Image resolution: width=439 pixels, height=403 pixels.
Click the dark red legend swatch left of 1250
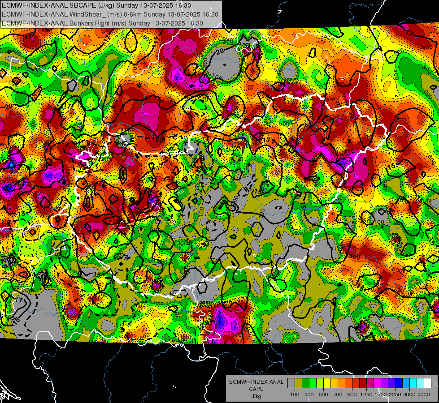pyautogui.click(x=363, y=383)
